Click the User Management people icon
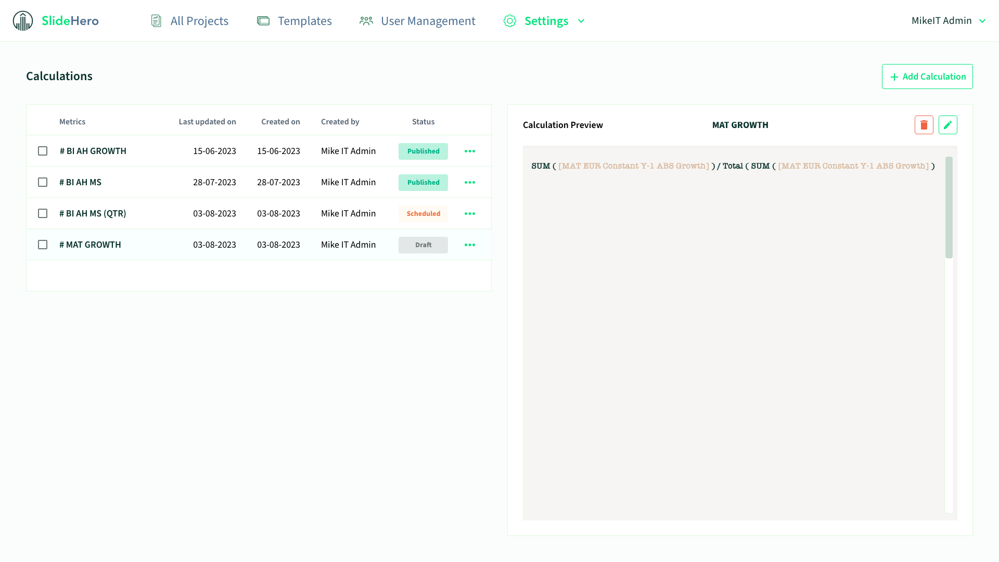The image size is (999, 562). [366, 21]
